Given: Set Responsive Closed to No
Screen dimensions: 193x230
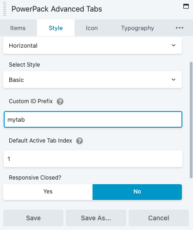Looking at the screenshot, I should (x=137, y=192).
